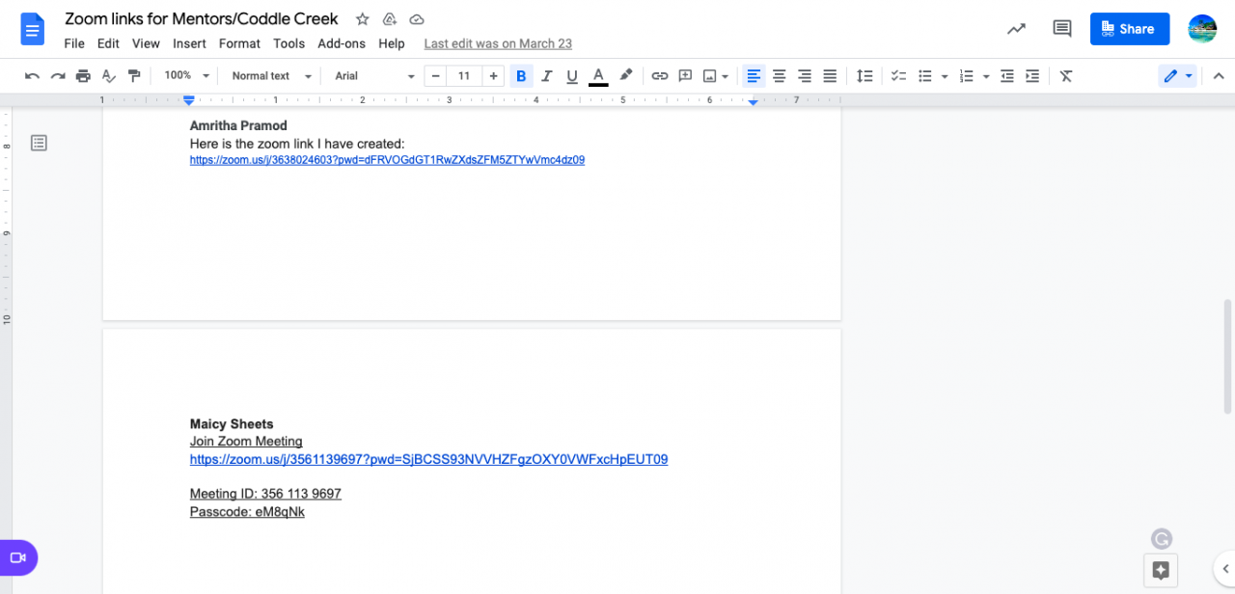Open the Normal text style dropdown
Image resolution: width=1235 pixels, height=594 pixels.
[272, 76]
